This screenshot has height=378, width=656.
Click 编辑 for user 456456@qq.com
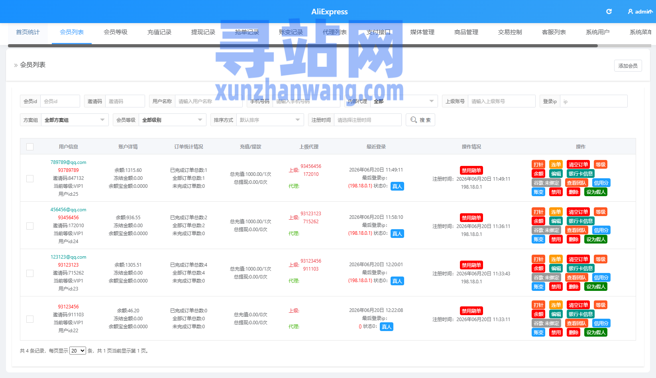point(556,221)
